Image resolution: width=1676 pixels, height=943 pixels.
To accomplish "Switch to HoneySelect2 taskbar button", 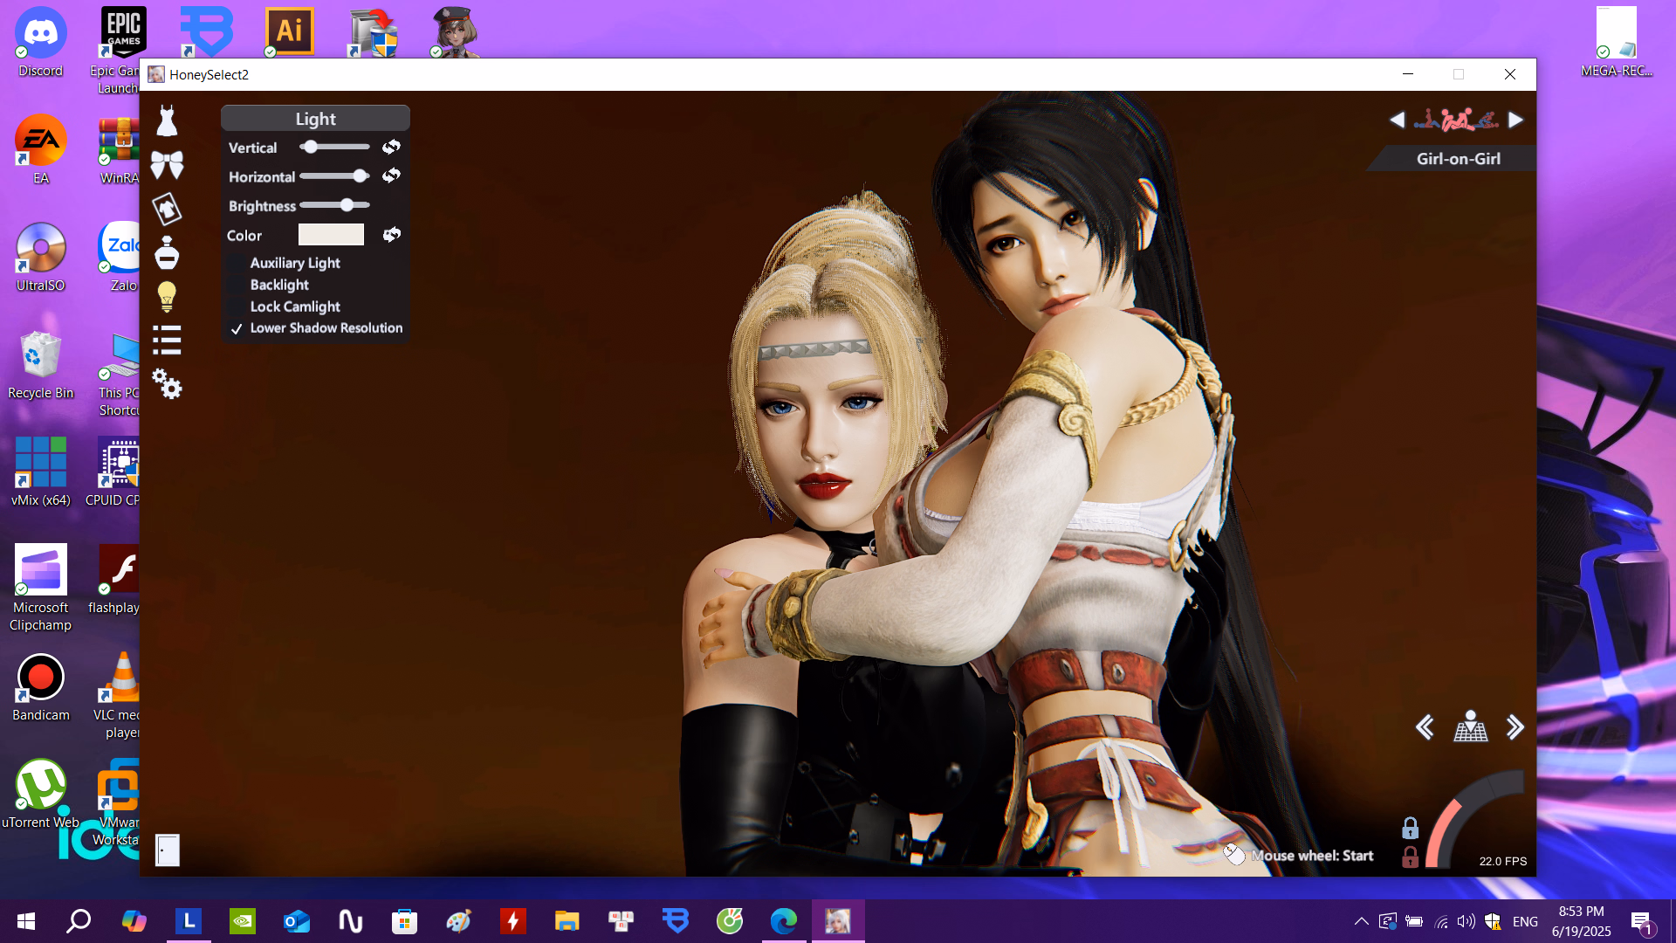I will (838, 921).
